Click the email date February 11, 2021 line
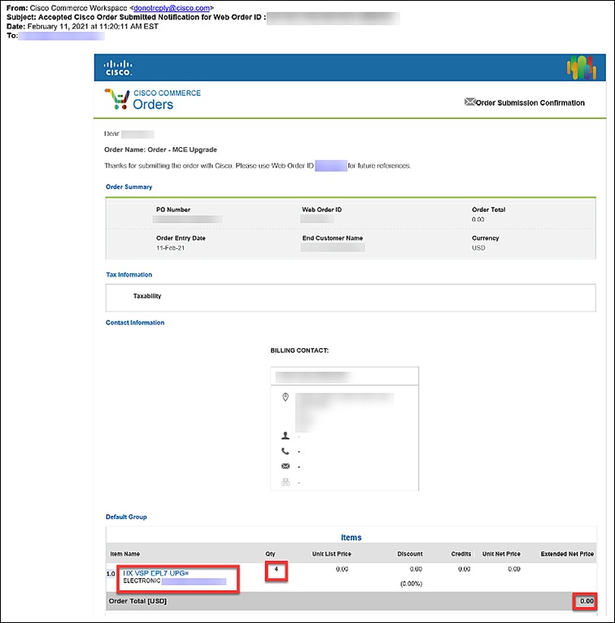 coord(82,26)
